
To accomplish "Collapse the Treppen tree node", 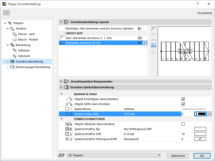I will (5, 23).
